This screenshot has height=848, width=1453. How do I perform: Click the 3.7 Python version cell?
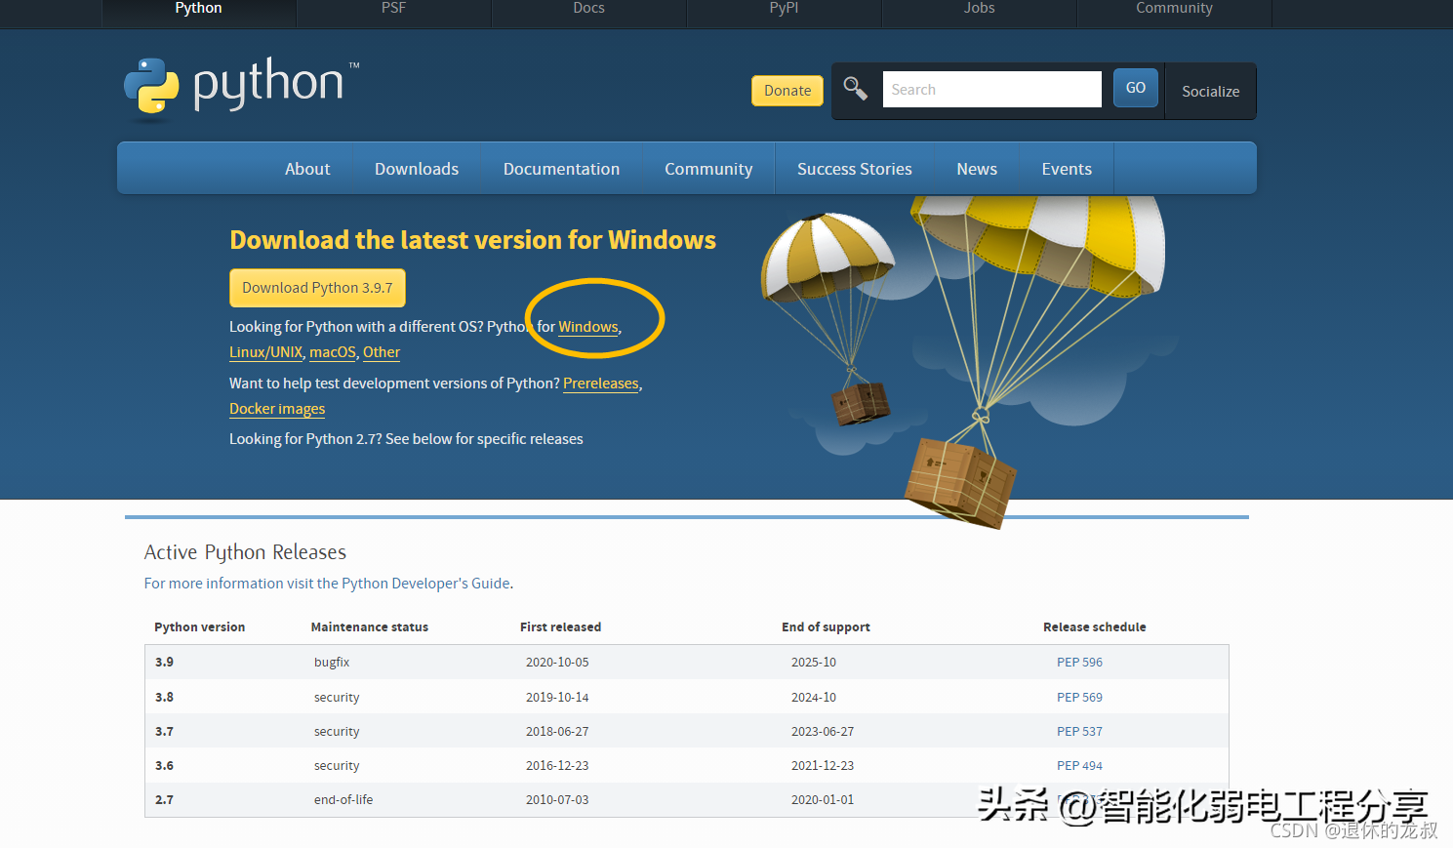[x=164, y=732]
